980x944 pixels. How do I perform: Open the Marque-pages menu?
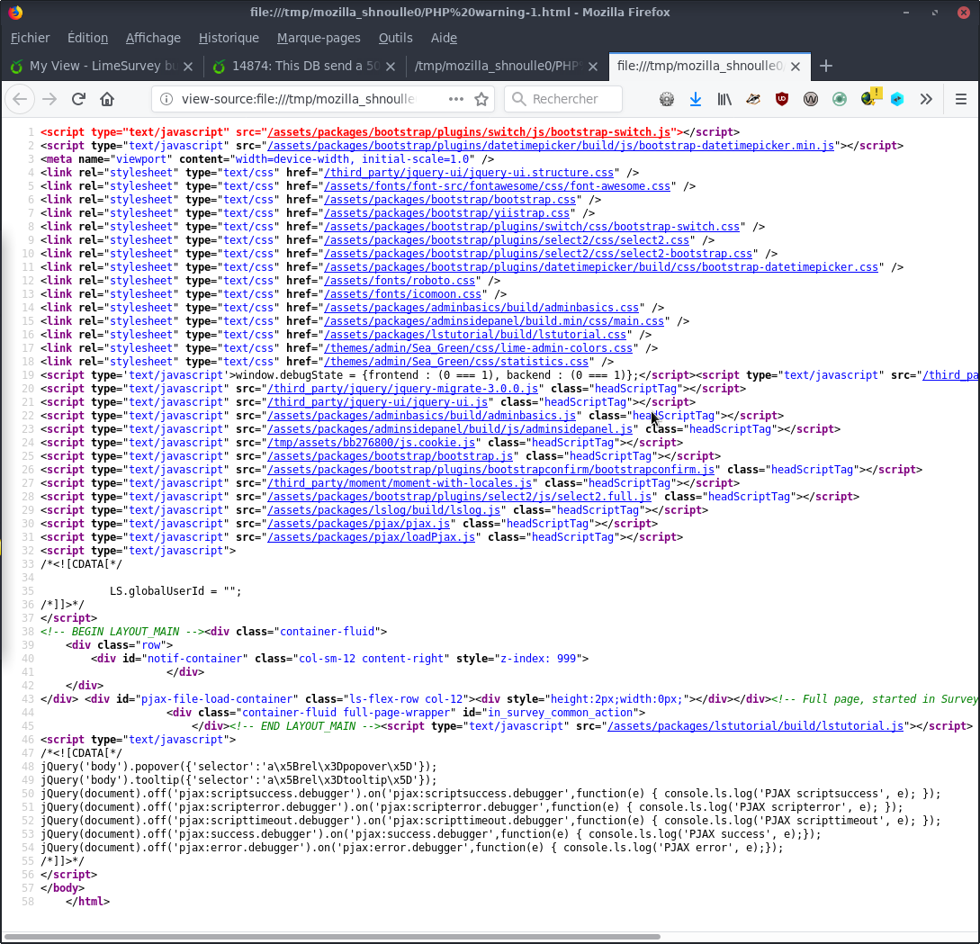319,38
